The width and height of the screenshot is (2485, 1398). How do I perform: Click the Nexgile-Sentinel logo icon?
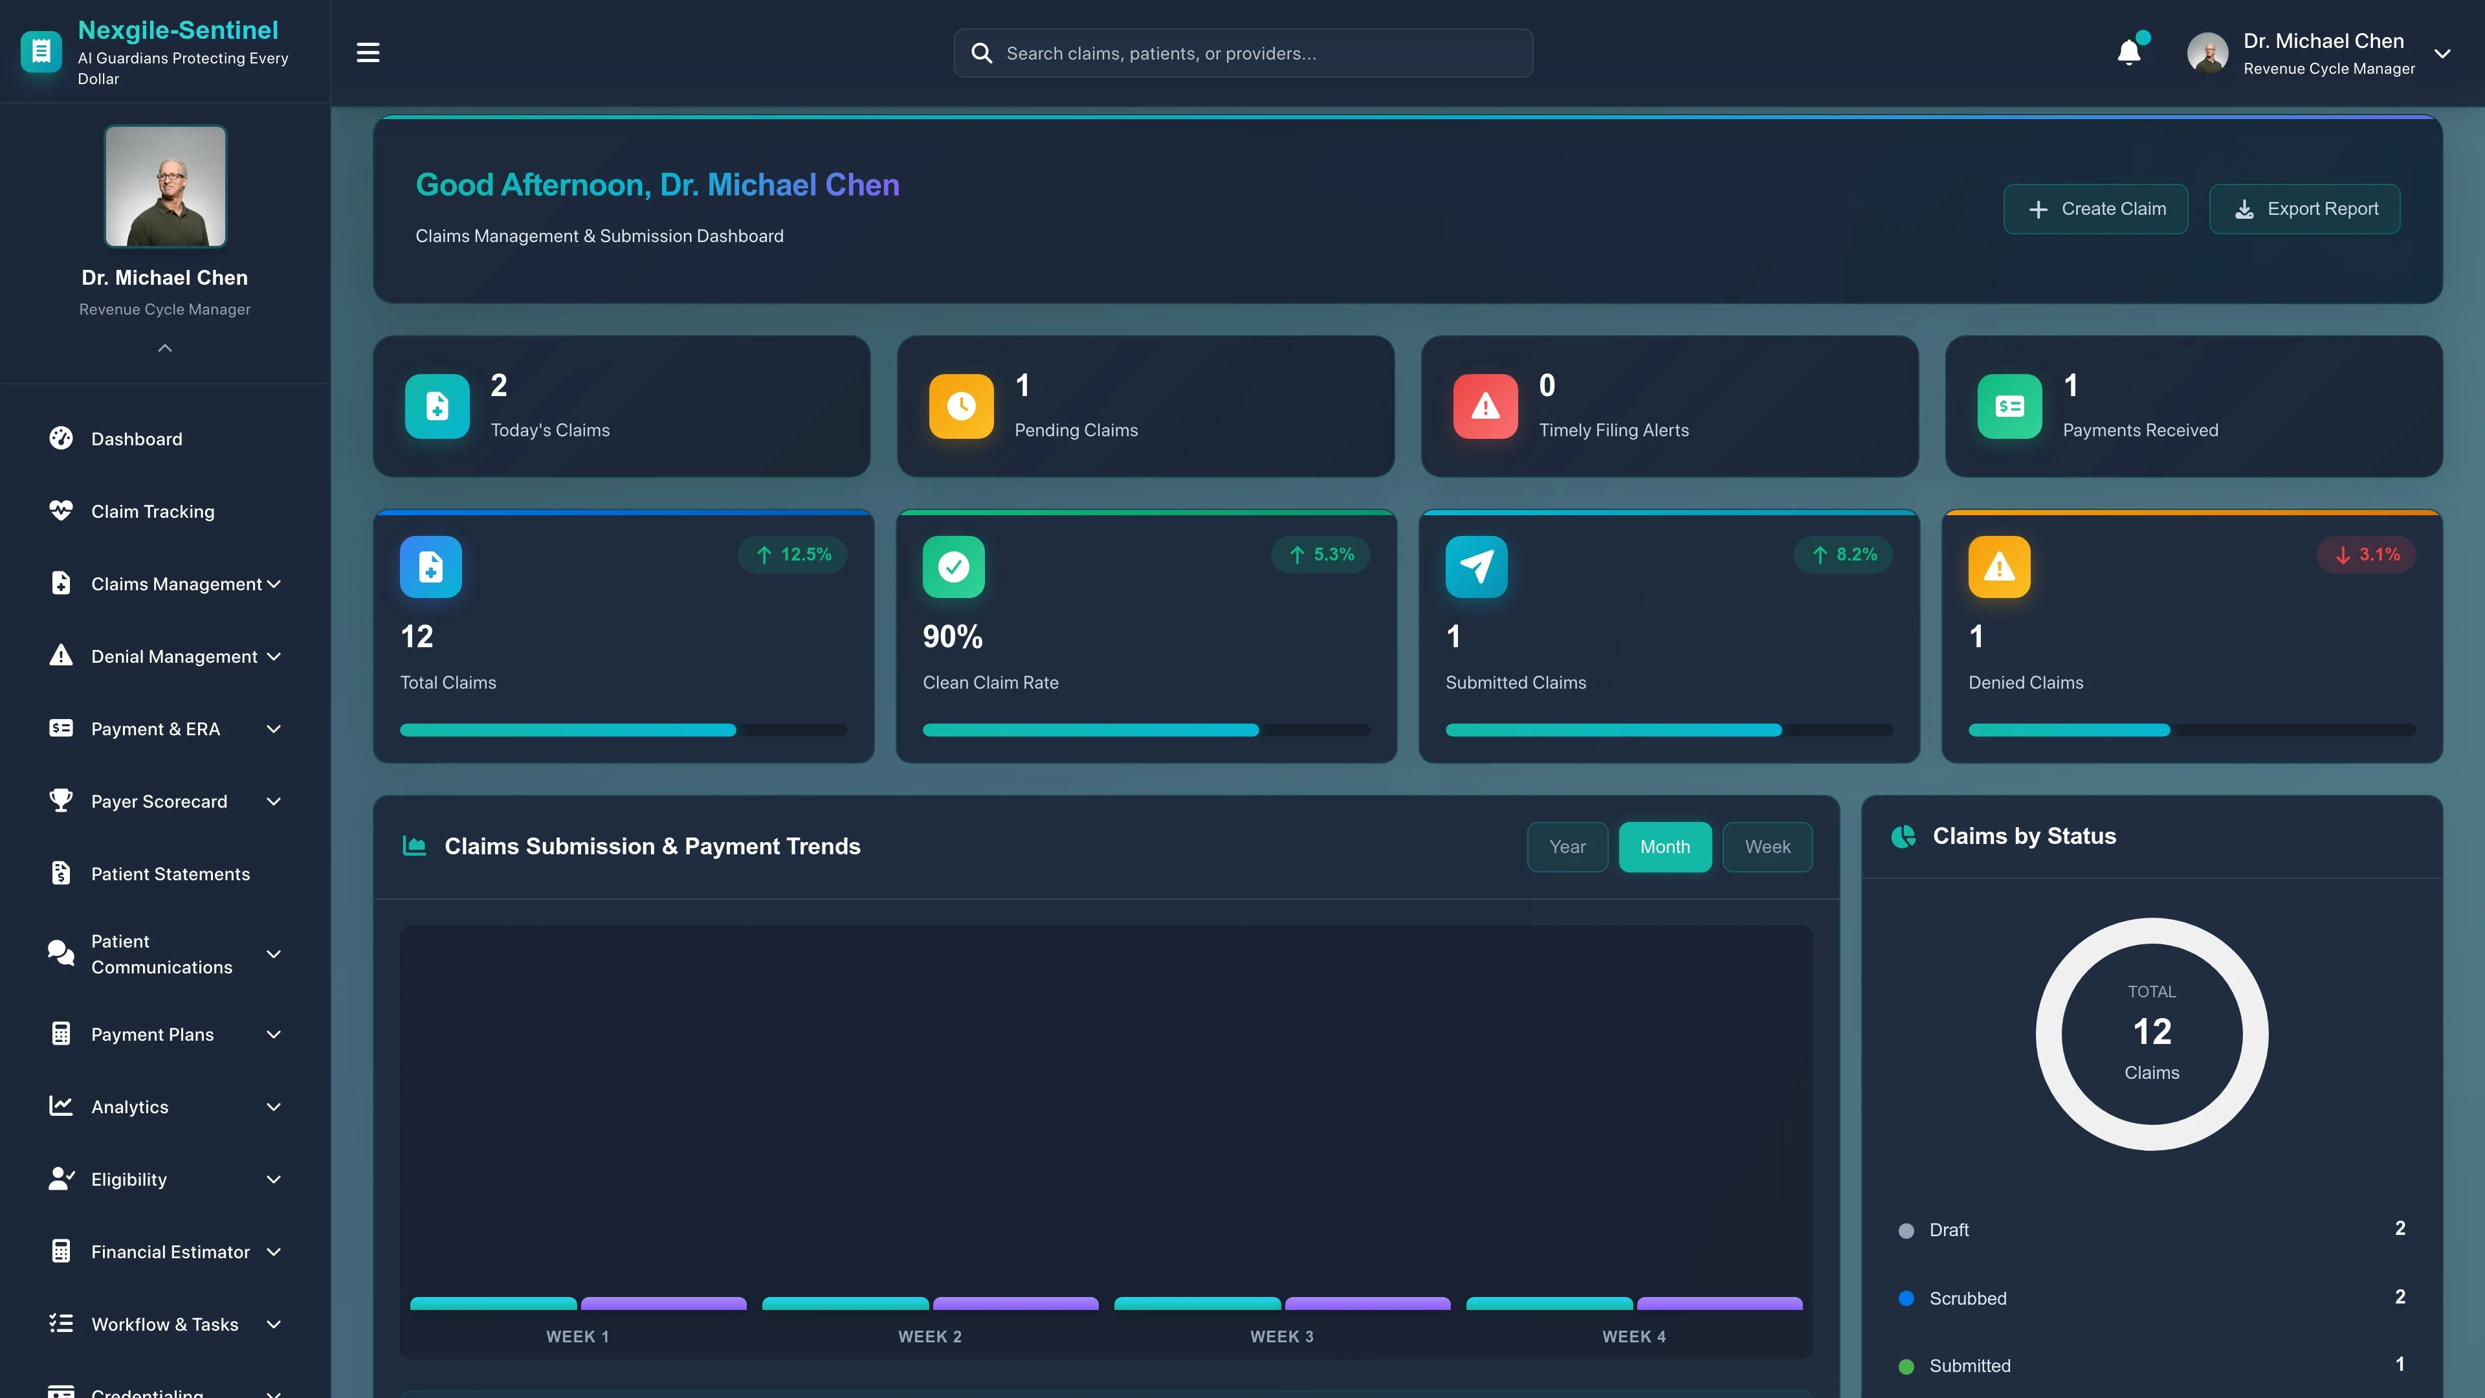[41, 50]
